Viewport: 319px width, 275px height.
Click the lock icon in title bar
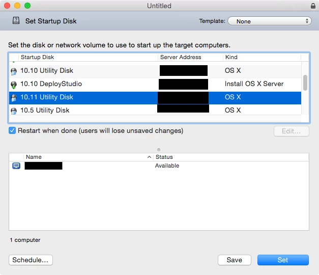[x=313, y=6]
